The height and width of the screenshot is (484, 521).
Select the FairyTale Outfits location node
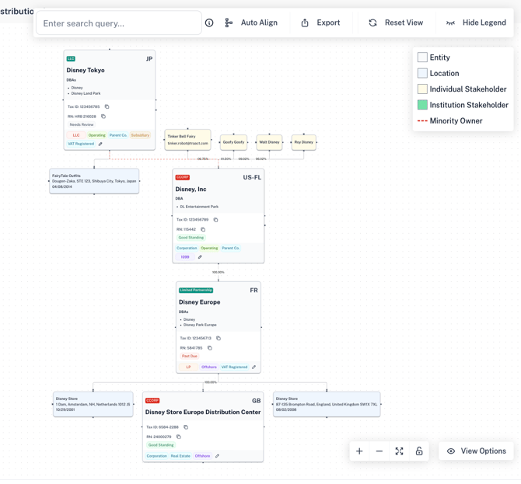pos(94,181)
